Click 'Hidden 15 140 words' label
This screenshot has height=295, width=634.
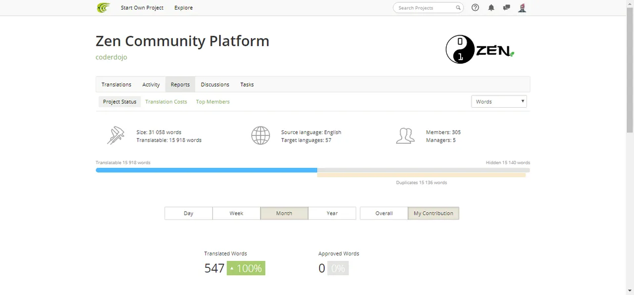(508, 163)
